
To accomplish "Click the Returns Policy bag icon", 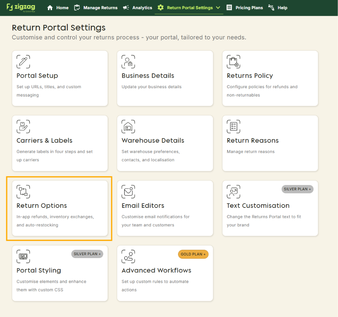I will click(233, 62).
